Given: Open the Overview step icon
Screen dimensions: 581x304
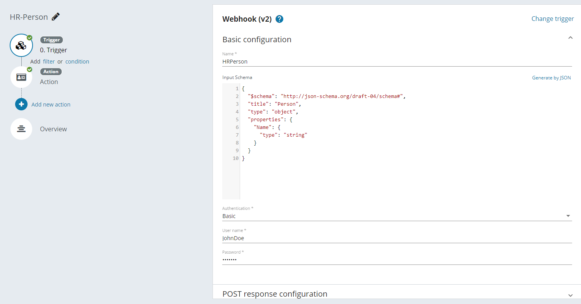Looking at the screenshot, I should 21,129.
